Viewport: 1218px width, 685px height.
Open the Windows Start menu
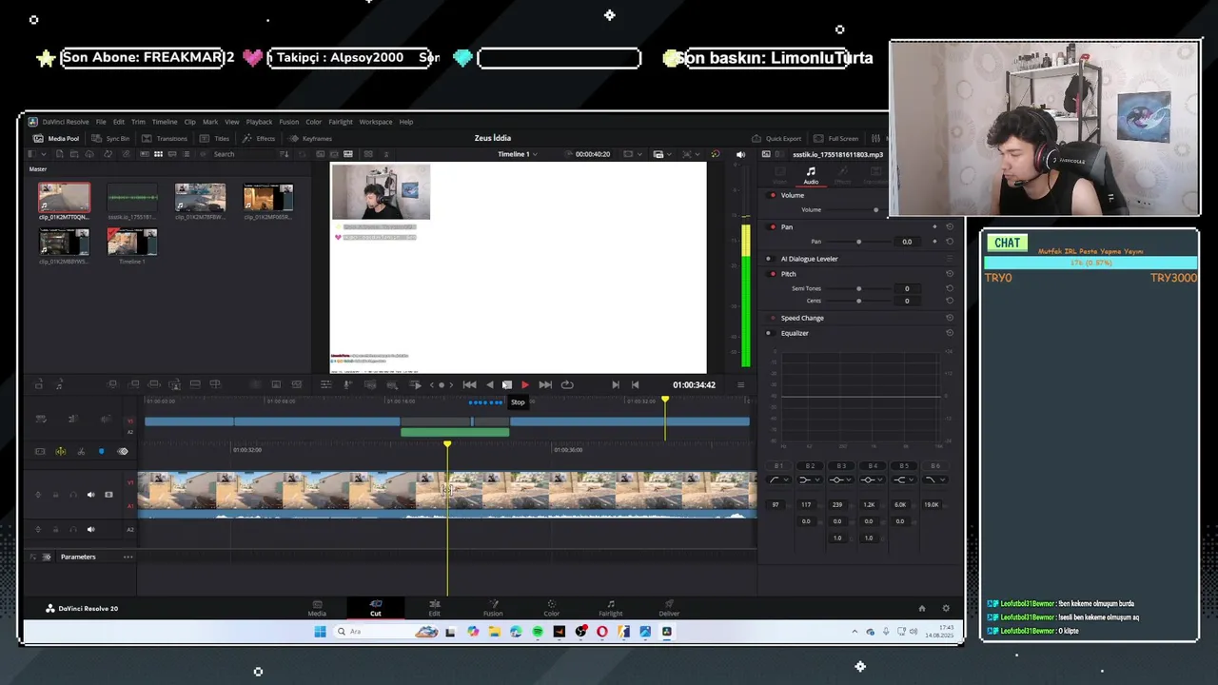tap(320, 632)
